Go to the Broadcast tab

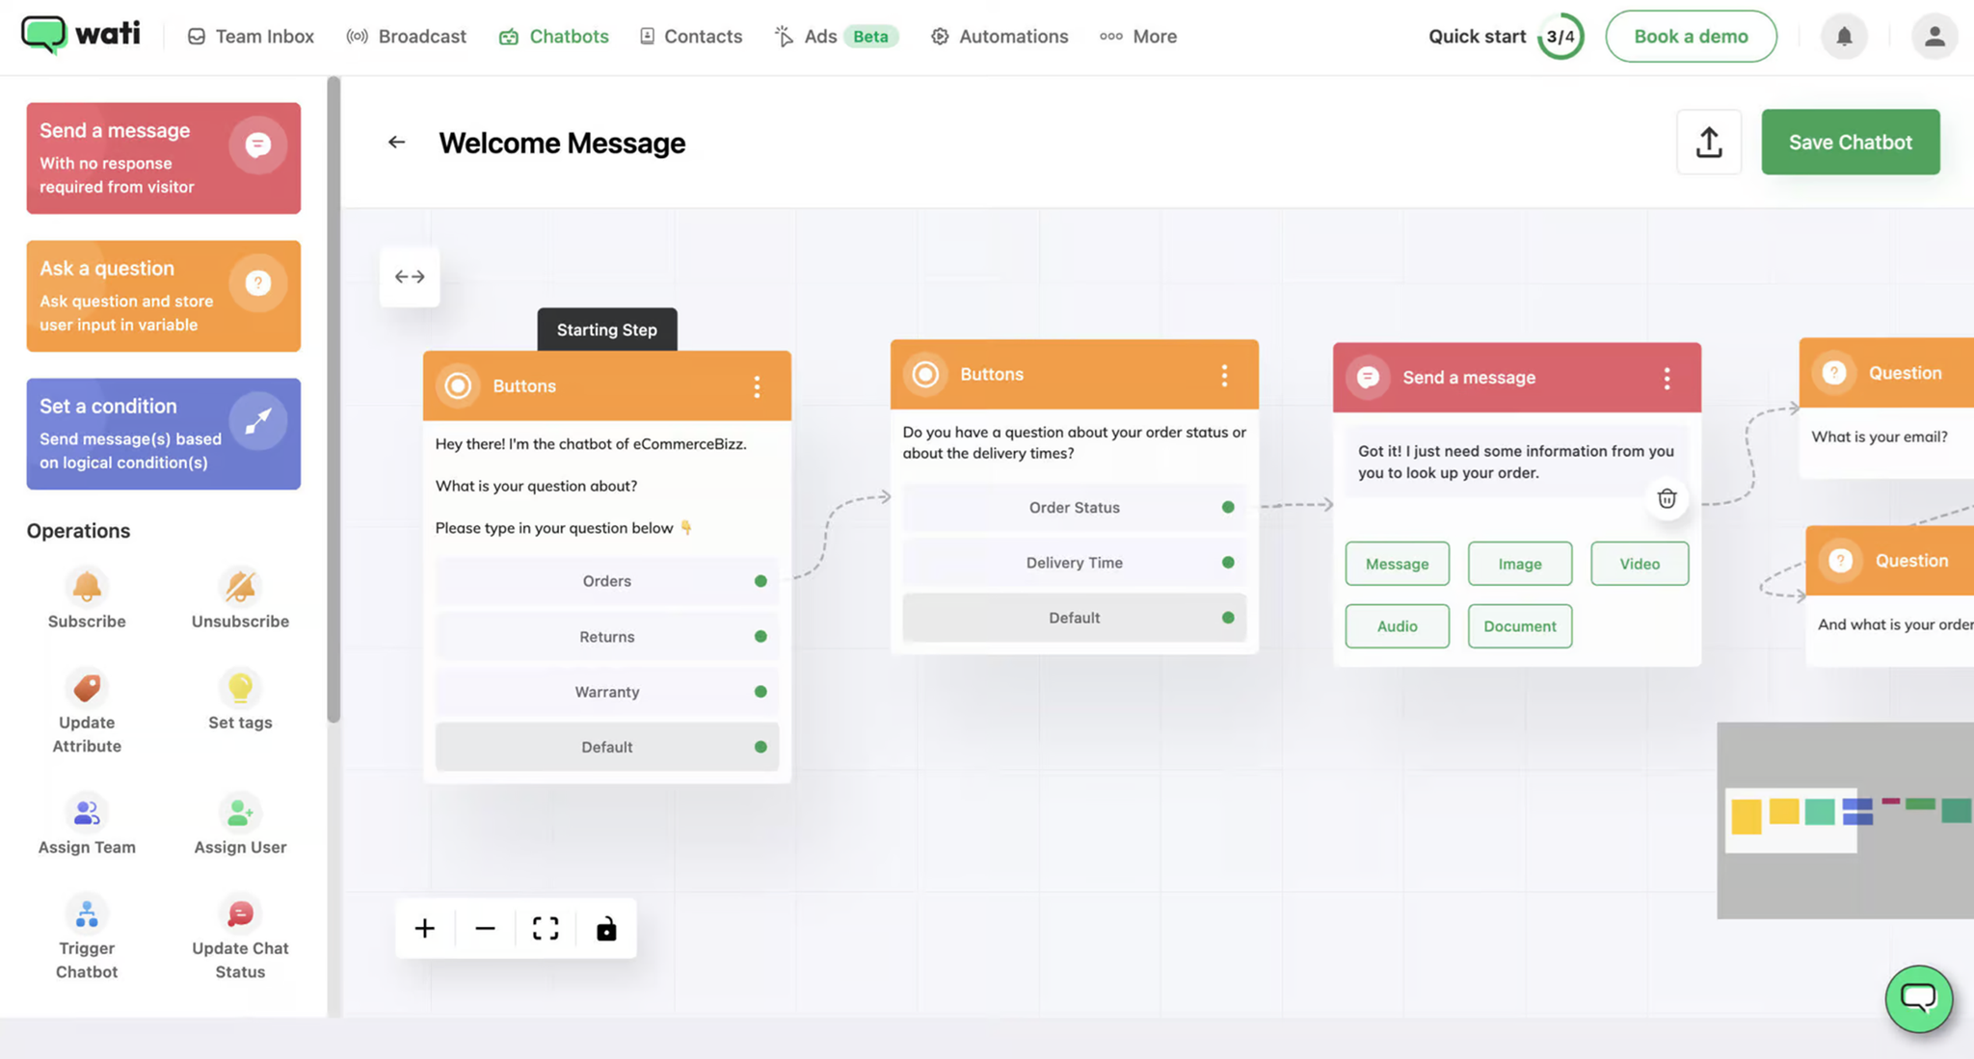406,37
